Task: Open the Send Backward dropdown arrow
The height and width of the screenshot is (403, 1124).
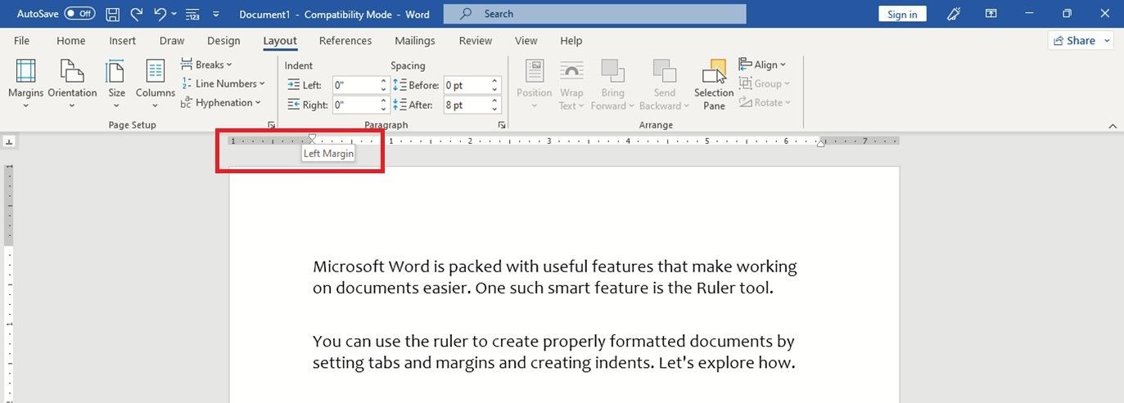Action: (685, 106)
